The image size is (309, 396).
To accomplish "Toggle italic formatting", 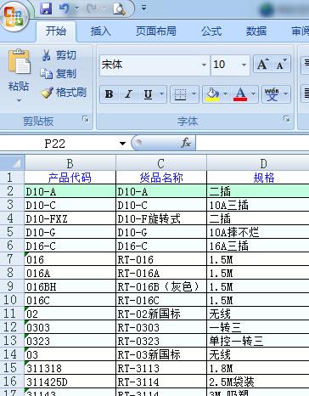I will click(x=128, y=94).
